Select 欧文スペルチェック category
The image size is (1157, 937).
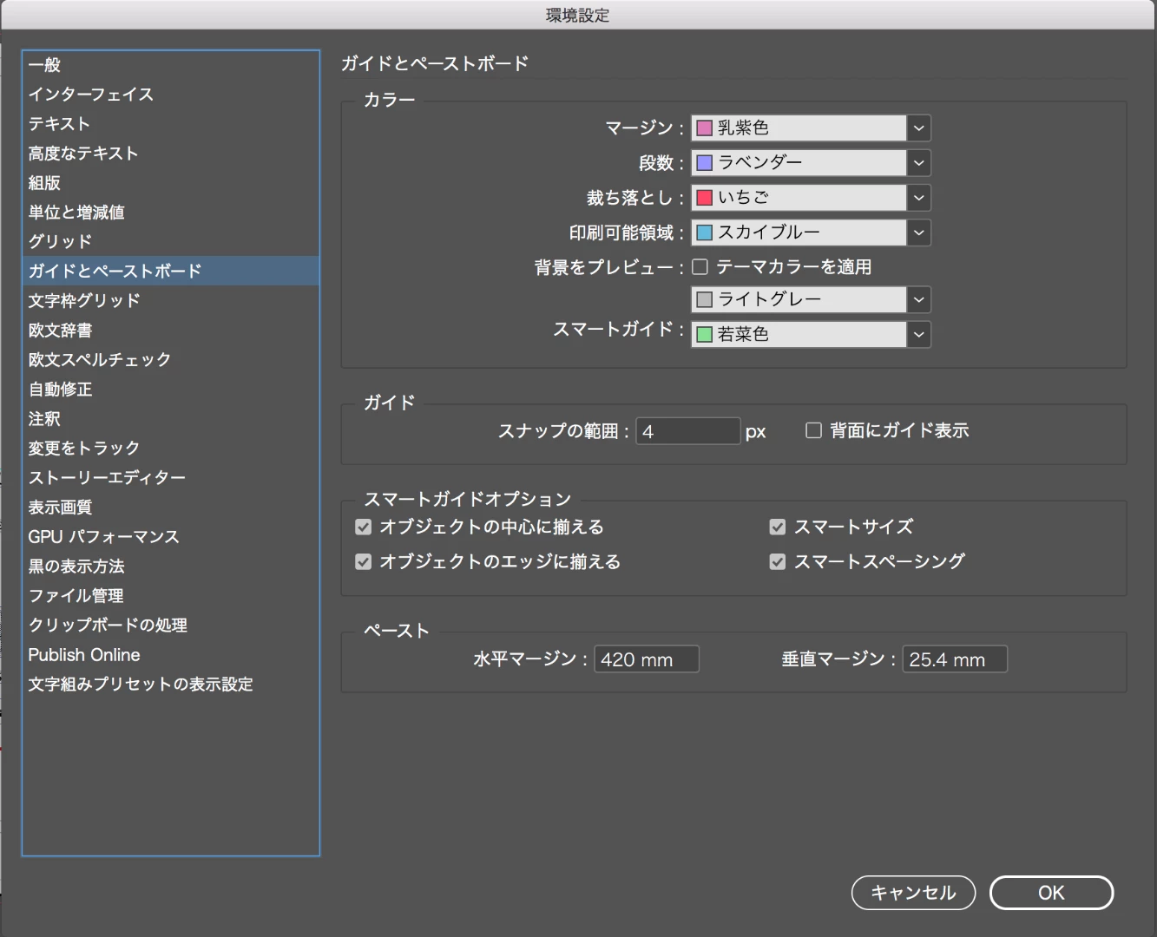[x=171, y=360]
